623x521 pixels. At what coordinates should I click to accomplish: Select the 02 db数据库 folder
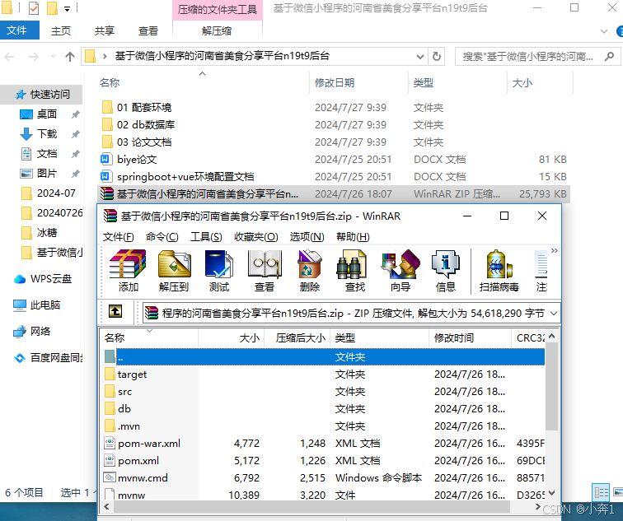145,125
